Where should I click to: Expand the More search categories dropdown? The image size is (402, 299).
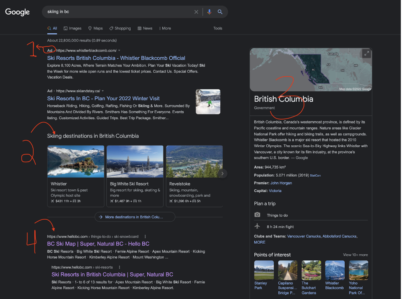(165, 28)
